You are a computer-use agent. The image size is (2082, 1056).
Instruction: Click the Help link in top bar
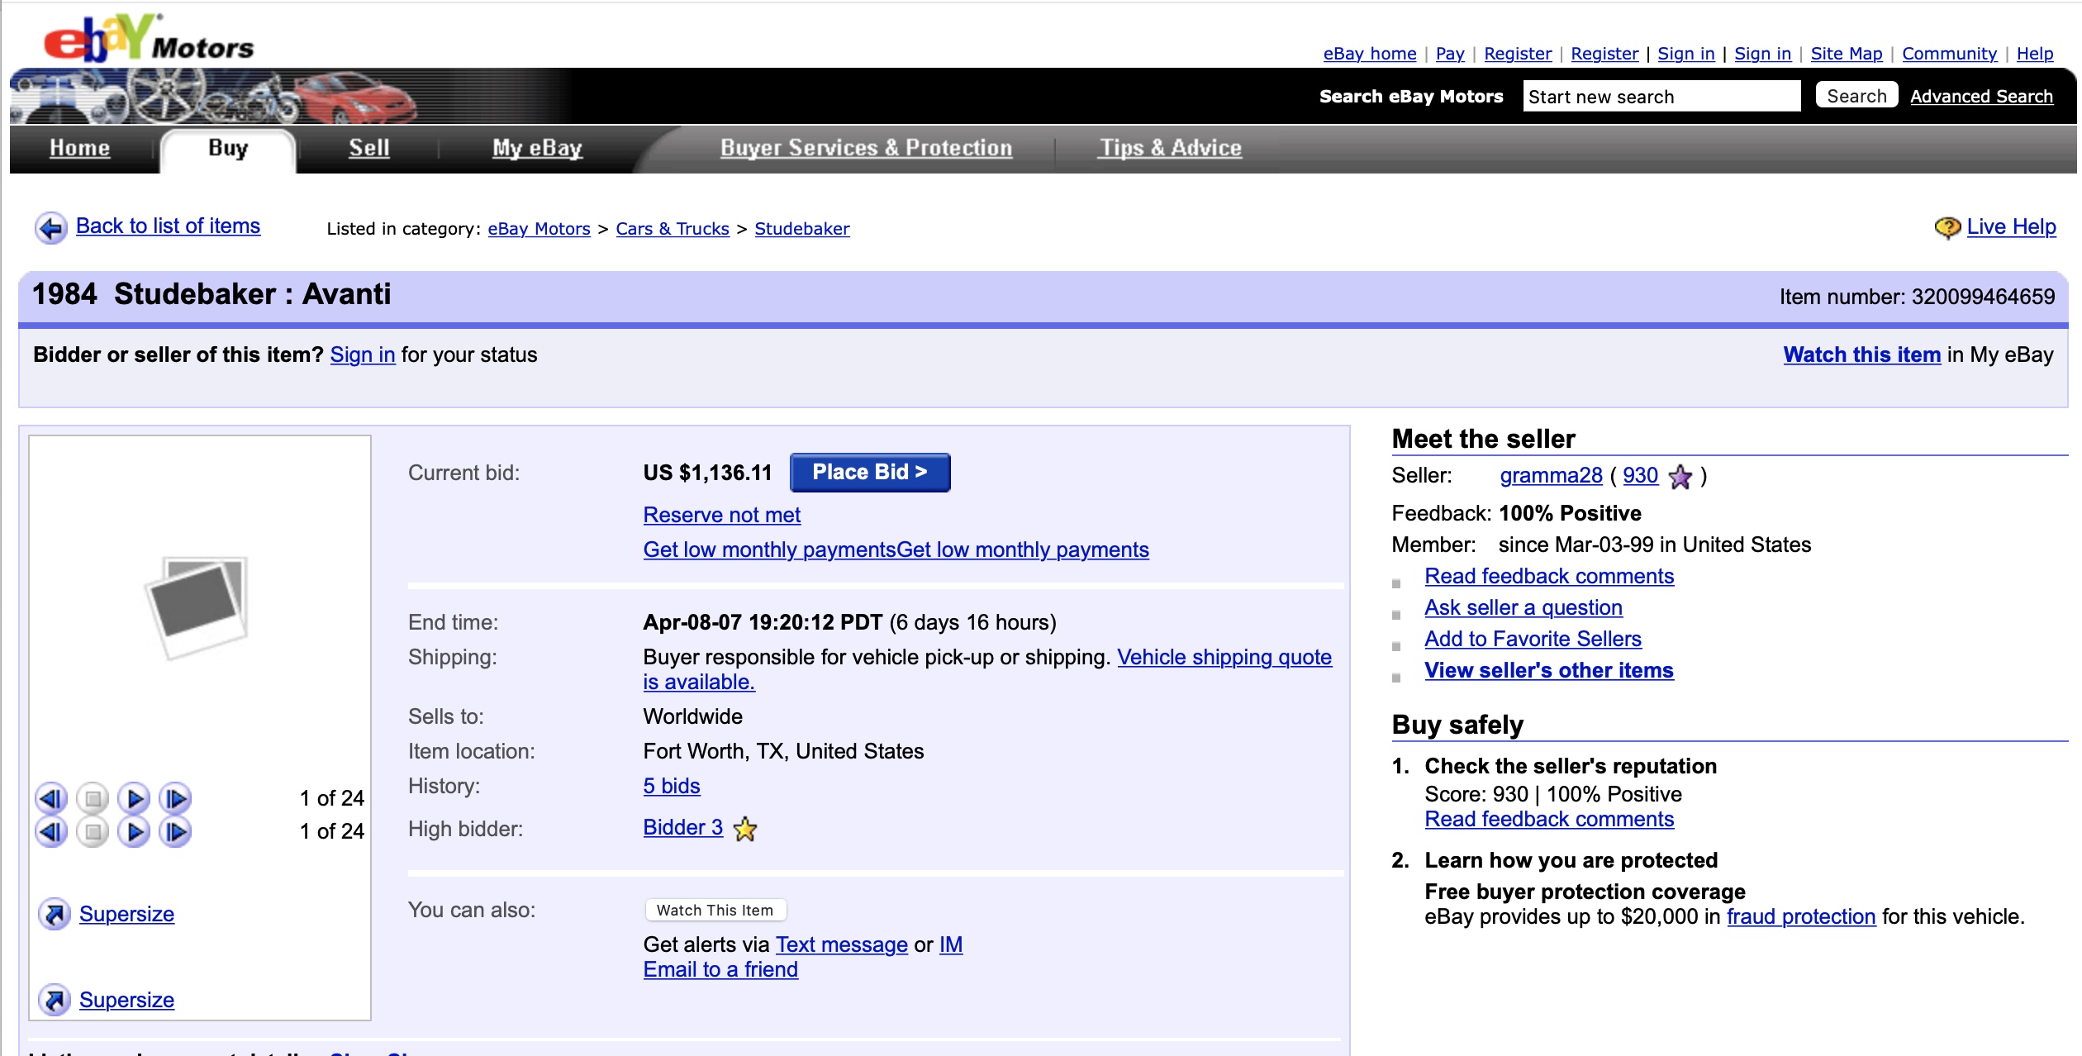coord(2034,54)
